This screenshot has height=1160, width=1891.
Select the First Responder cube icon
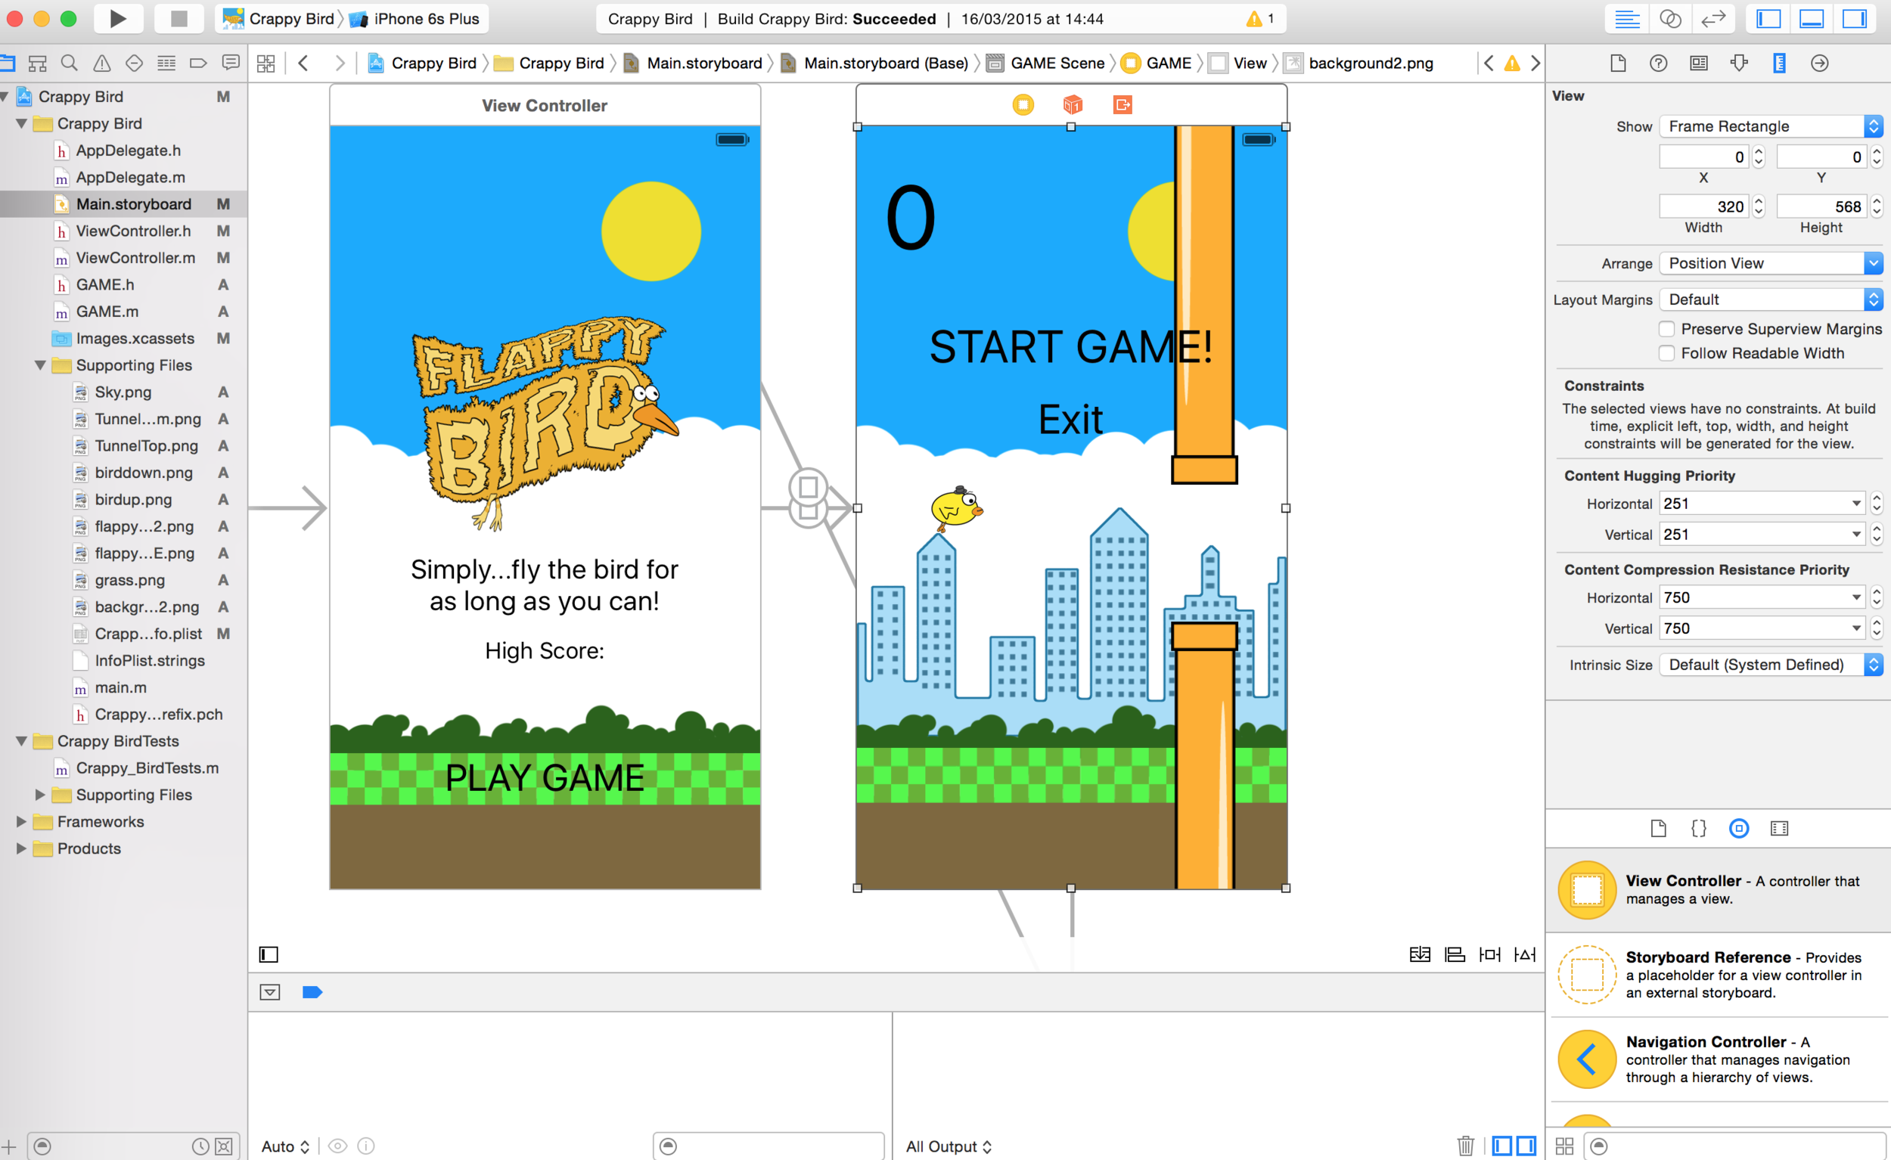1072,104
